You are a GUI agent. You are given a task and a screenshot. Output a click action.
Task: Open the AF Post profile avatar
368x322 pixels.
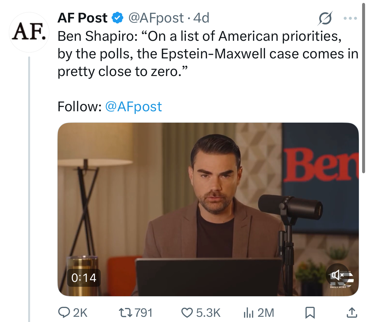tap(29, 32)
